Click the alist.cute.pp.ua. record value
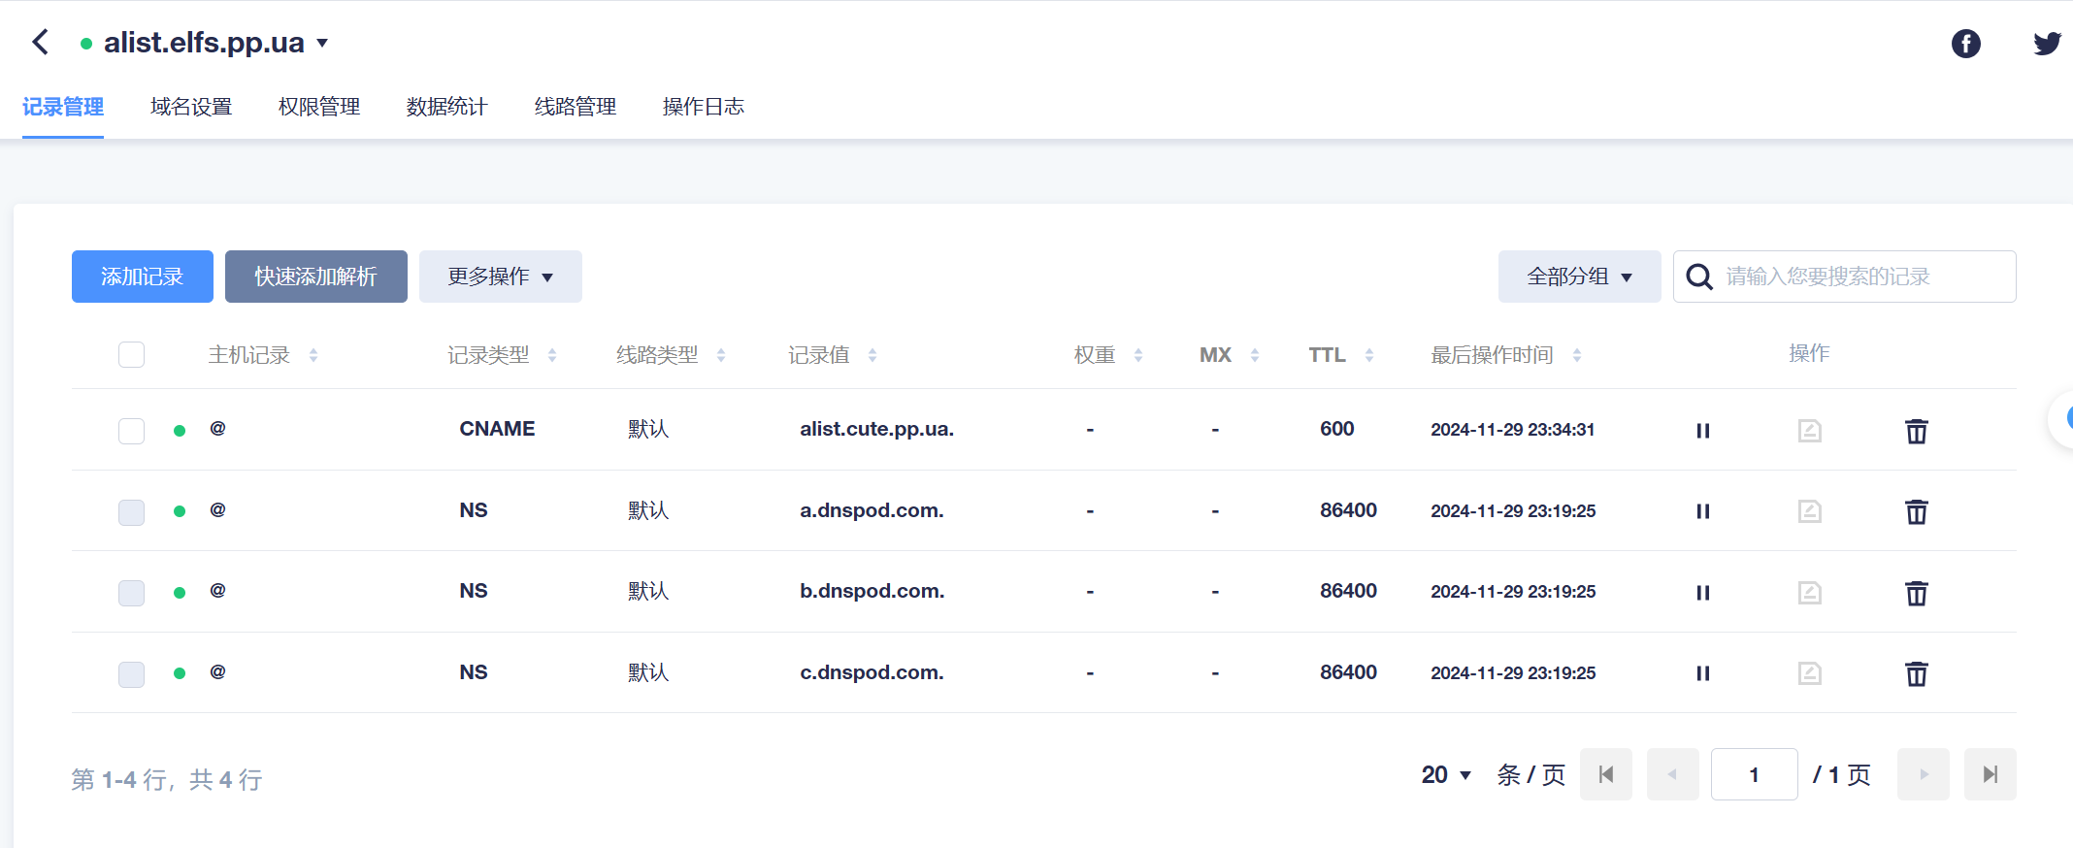2073x848 pixels. [877, 429]
